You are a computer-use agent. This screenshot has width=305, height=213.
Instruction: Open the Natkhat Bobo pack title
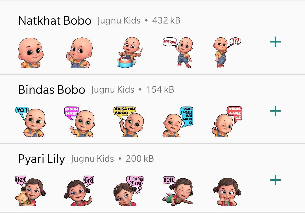(55, 20)
